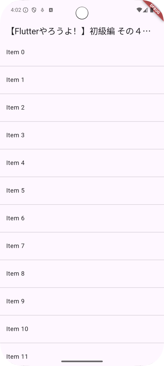Tap the shield icon in status bar
Screen dimensions: 164x366
point(34,10)
